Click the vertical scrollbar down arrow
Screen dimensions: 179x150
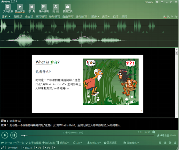(177, 116)
